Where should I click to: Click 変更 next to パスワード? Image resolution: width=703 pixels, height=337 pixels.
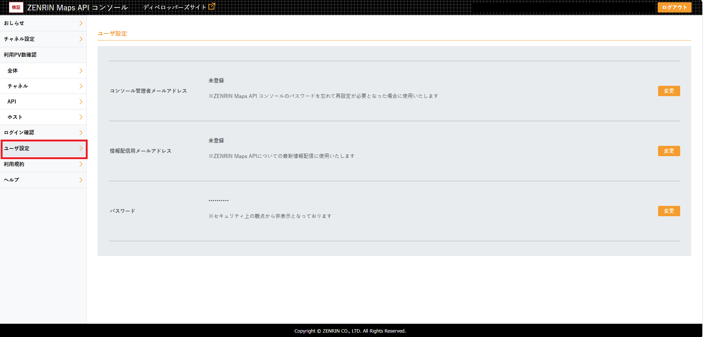tap(669, 211)
